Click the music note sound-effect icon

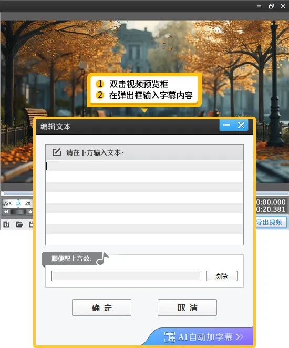[x=102, y=259]
